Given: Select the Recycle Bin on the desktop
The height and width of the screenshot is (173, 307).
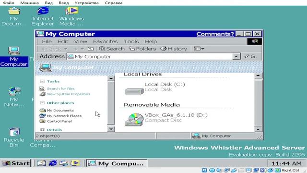Looking at the screenshot, I should tap(14, 137).
